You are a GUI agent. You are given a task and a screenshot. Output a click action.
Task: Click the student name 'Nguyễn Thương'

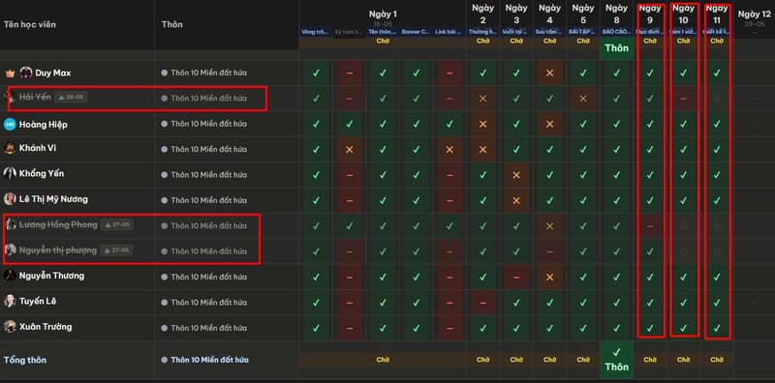click(x=52, y=276)
